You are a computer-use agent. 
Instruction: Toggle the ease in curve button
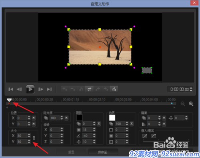144,136
